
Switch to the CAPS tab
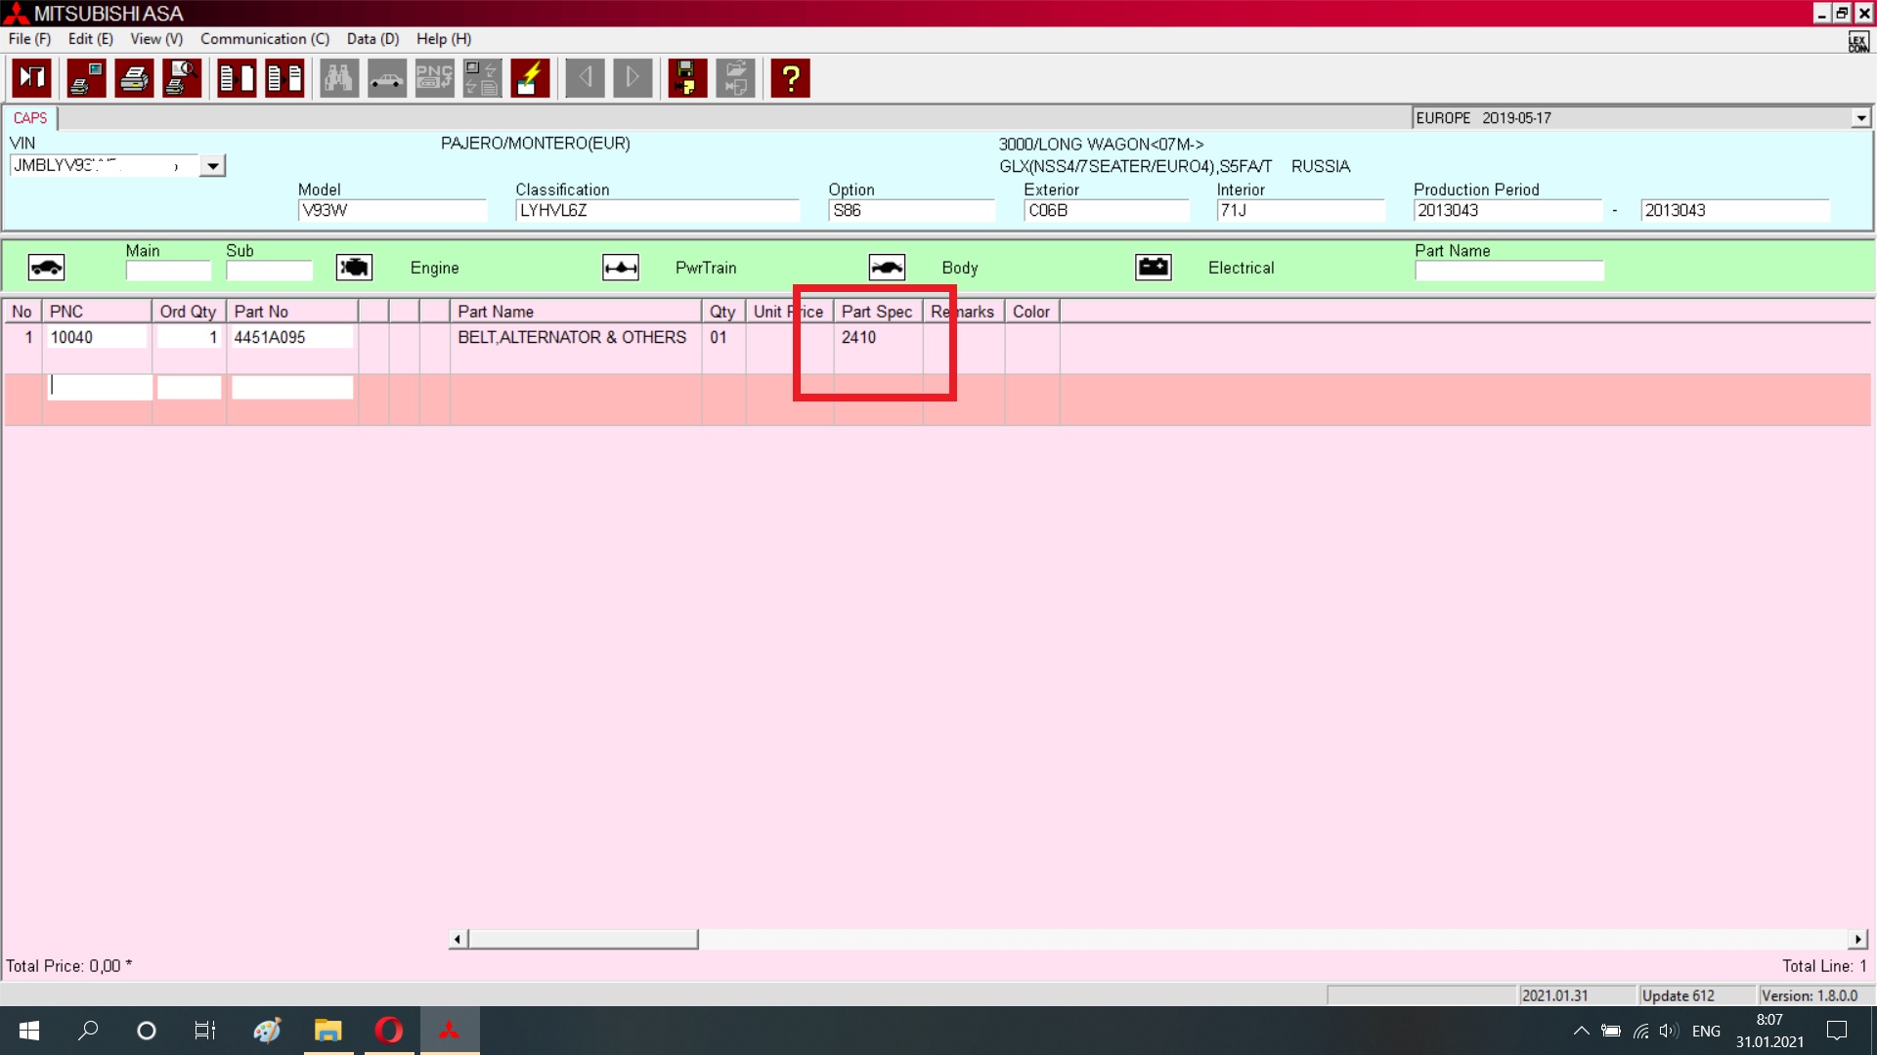pos(30,118)
